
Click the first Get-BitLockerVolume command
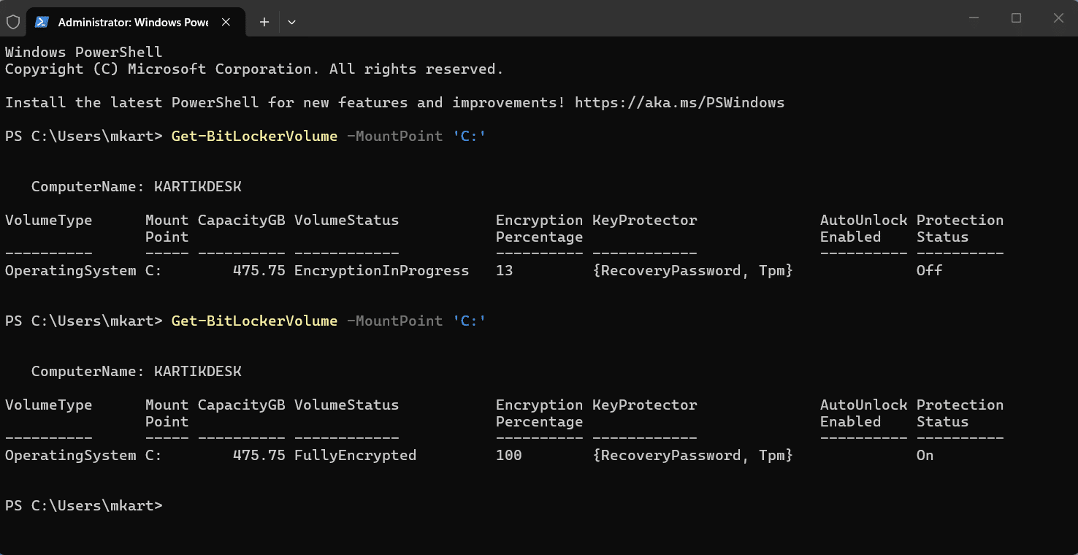point(254,136)
